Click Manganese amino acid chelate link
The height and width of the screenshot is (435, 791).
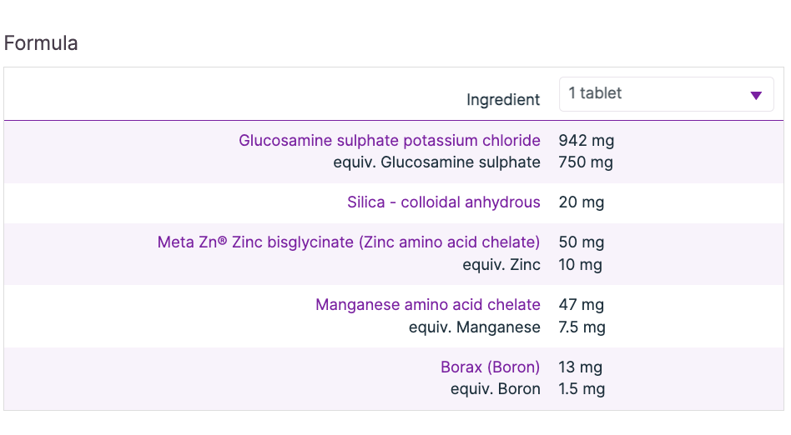[x=427, y=305]
